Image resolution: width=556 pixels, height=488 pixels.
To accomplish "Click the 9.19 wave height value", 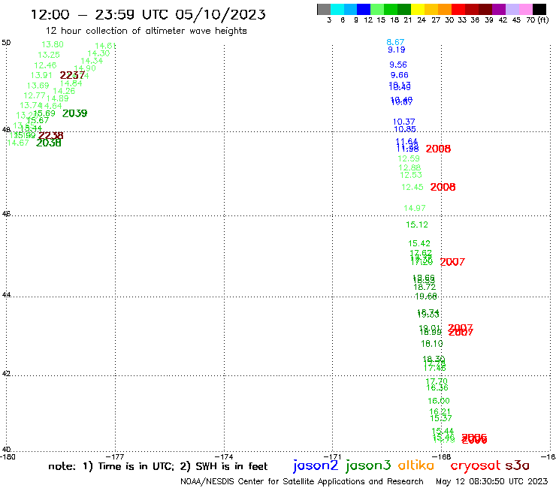I will pos(397,50).
